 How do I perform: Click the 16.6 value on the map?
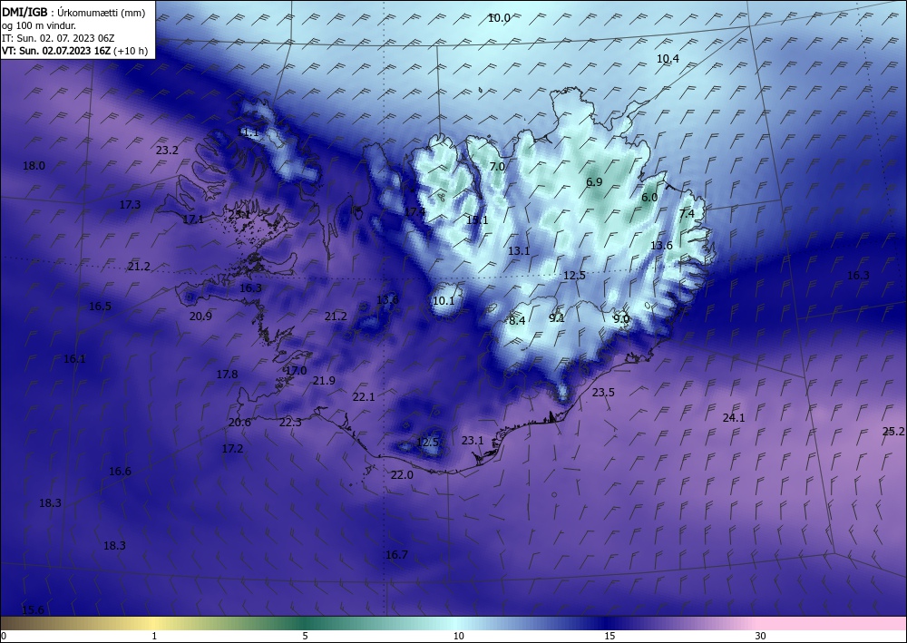[x=120, y=472]
